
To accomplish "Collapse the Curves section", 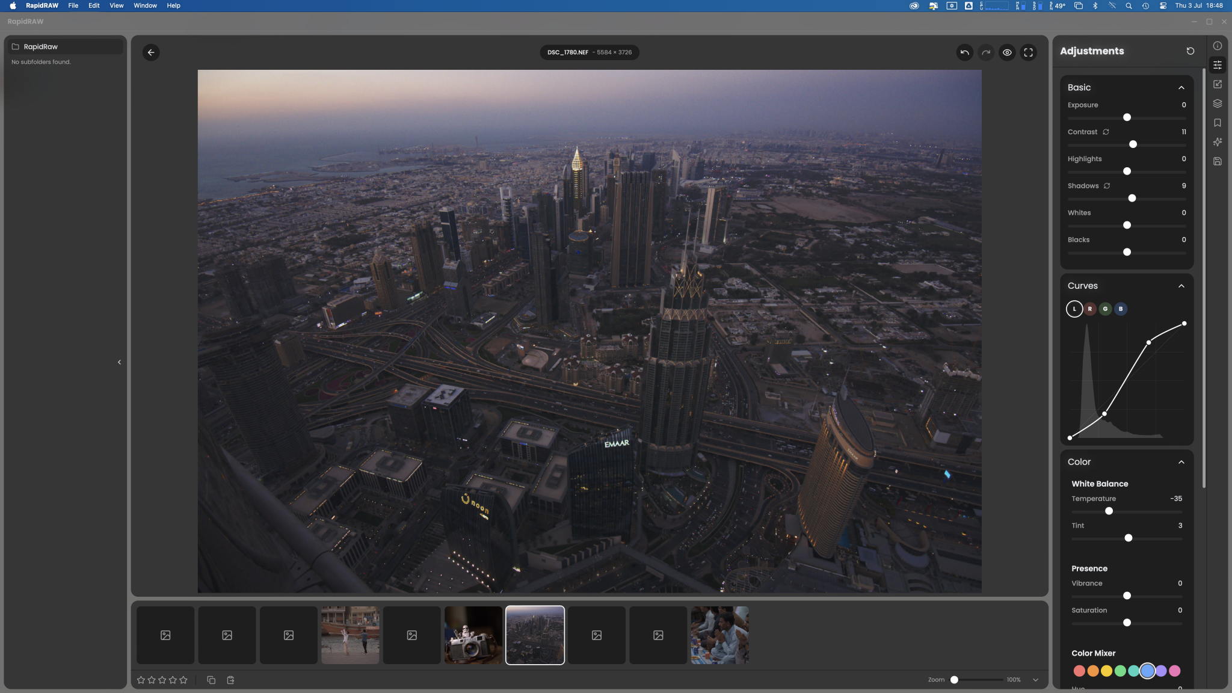I will coord(1181,286).
